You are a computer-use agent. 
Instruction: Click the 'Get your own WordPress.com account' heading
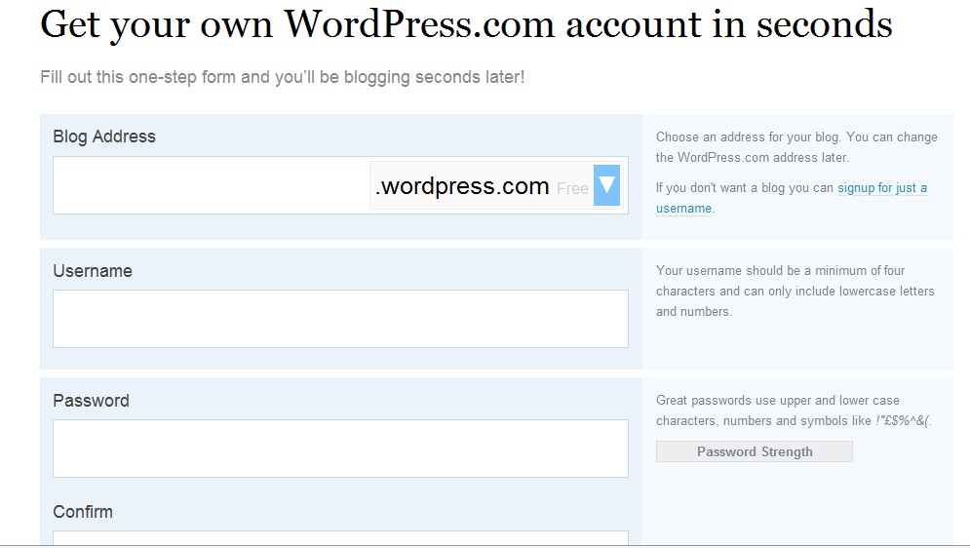click(x=466, y=23)
